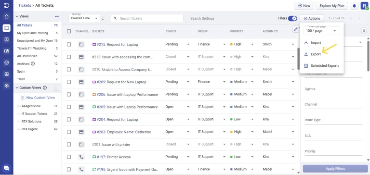This screenshot has height=175, width=370.
Task: Open the Tasks checkmark icon in sidebar
Action: tap(7, 62)
